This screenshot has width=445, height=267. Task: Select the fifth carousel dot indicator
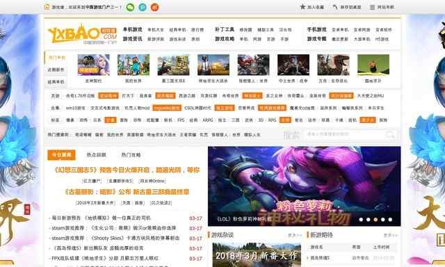pyautogui.click(x=391, y=220)
